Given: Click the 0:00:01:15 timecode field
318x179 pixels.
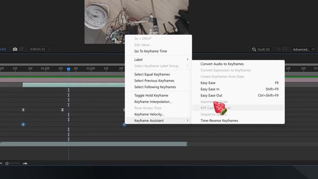Looking at the screenshot, I should [38, 49].
